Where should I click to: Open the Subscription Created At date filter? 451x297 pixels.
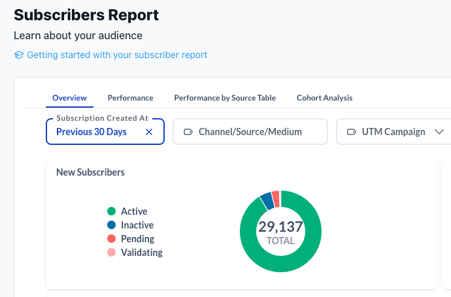click(92, 132)
